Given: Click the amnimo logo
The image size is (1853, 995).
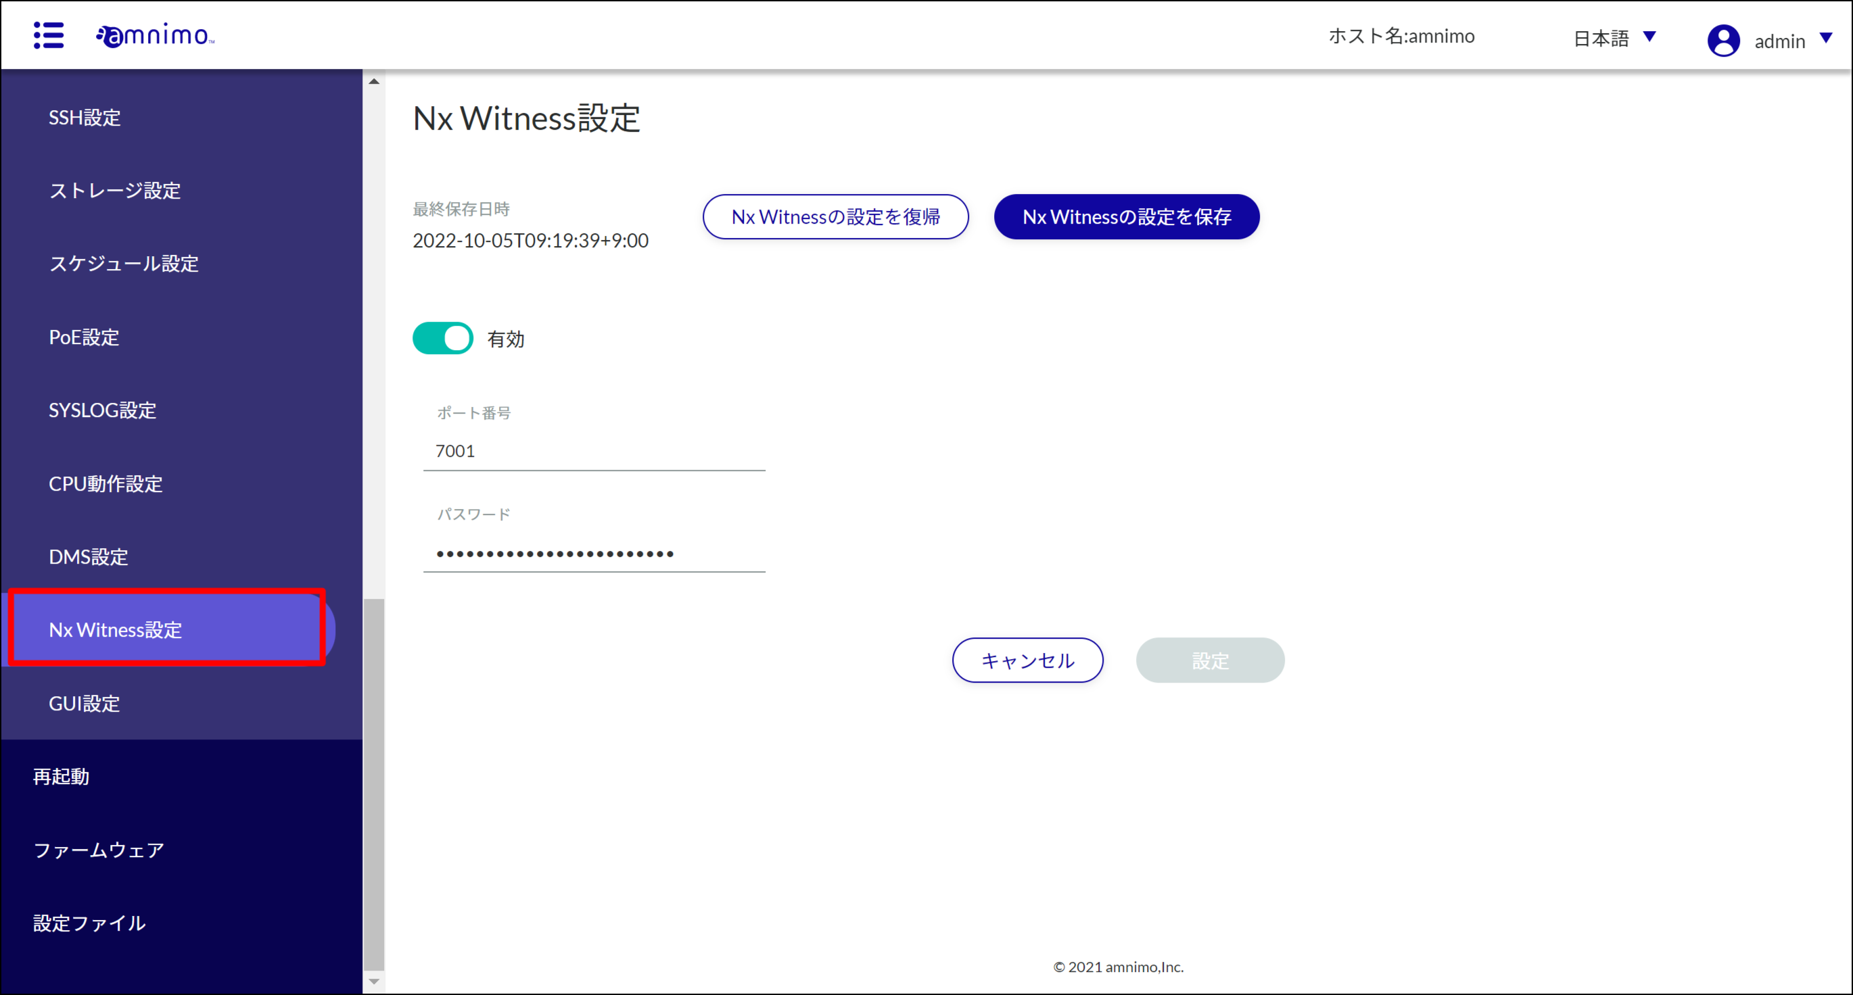Looking at the screenshot, I should coord(156,35).
